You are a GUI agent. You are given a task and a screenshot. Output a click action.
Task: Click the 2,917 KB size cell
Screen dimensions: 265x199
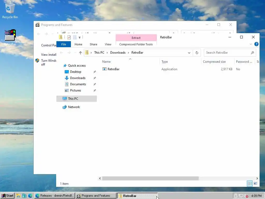click(226, 69)
